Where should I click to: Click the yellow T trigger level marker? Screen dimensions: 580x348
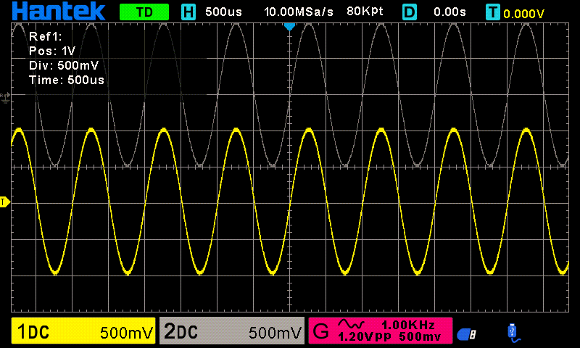[x=4, y=202]
